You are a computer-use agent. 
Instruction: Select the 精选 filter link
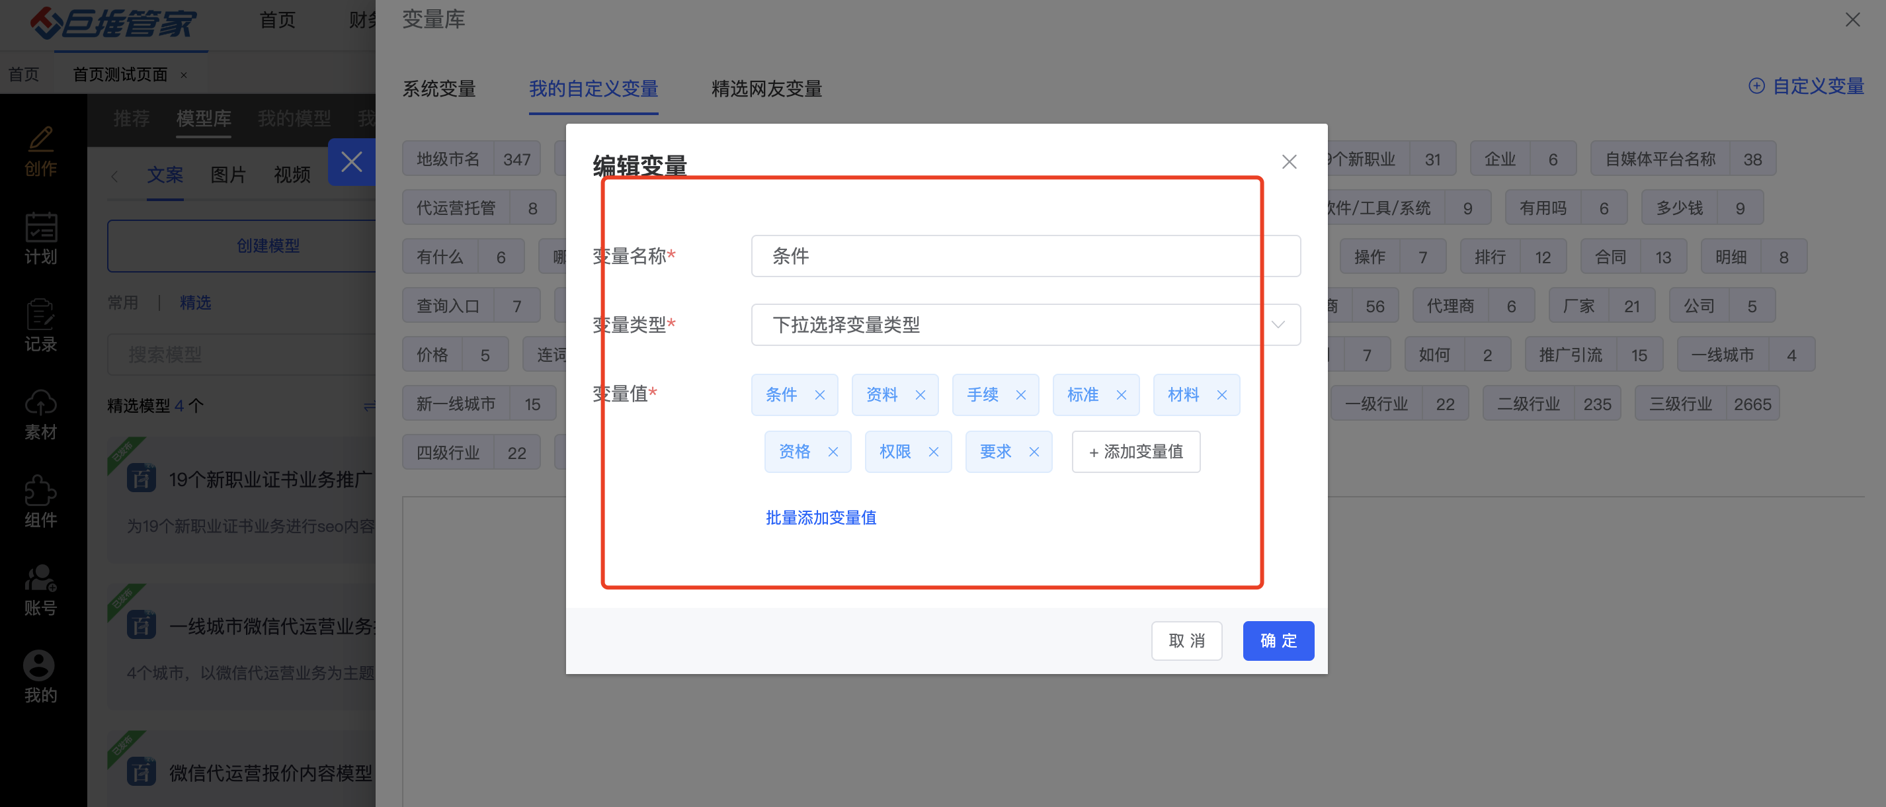click(x=196, y=303)
